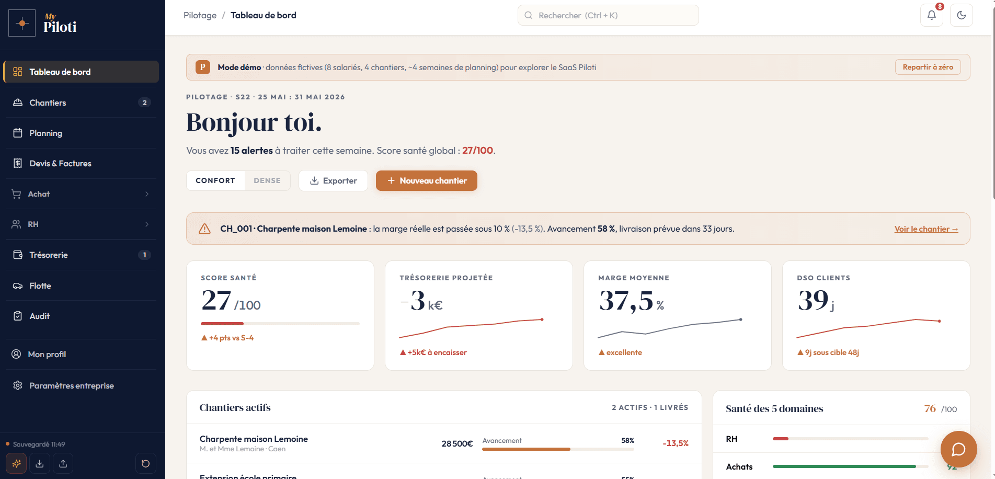Go to Chantiers in the sidebar
995x479 pixels.
pyautogui.click(x=81, y=102)
